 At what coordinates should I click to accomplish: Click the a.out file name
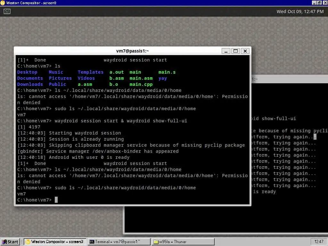[x=117, y=72]
